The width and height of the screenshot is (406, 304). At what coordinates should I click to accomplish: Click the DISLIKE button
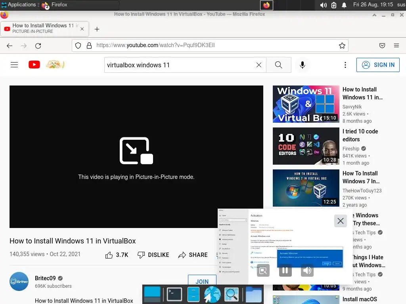153,255
